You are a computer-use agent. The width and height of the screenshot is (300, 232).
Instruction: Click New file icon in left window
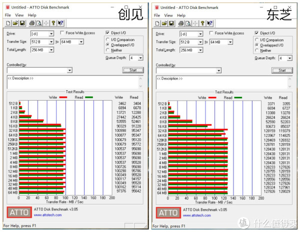tap(8, 23)
